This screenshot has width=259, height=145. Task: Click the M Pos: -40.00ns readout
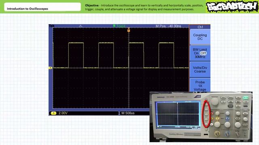[168, 26]
